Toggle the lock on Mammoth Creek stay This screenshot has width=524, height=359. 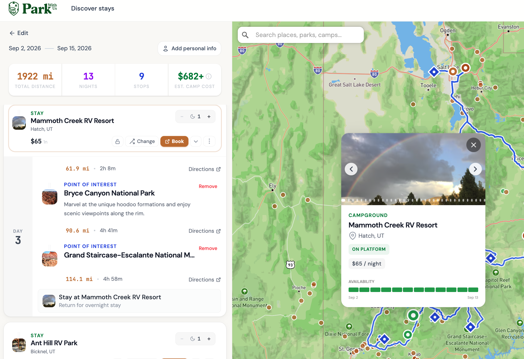(x=118, y=141)
